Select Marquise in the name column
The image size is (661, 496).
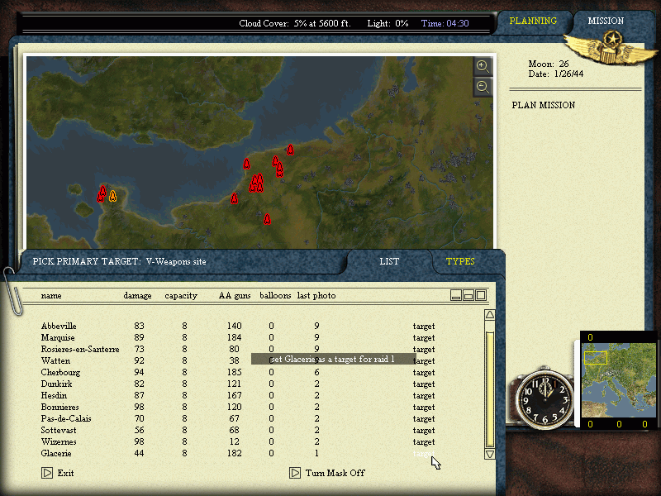58,338
